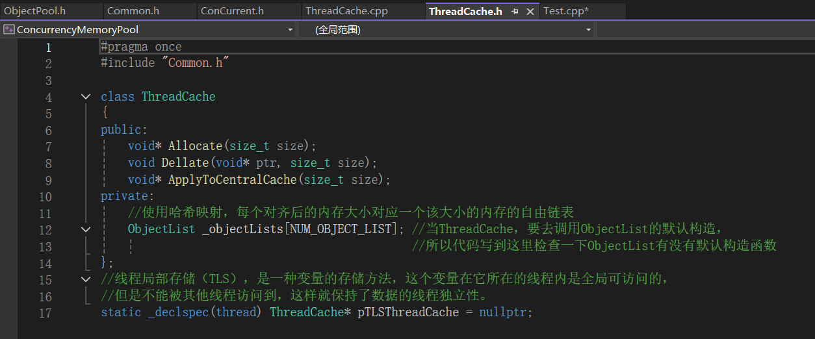The width and height of the screenshot is (815, 339).
Task: Open the ConCurrent.h tab
Action: click(232, 11)
